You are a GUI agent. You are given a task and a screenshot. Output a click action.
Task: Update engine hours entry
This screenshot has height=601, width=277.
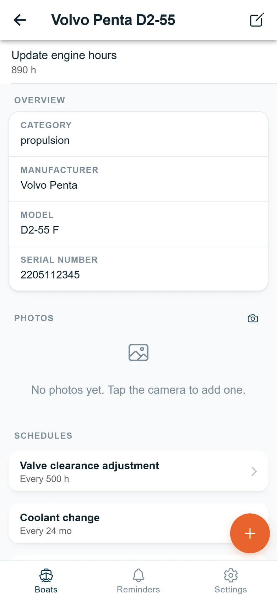coord(138,62)
